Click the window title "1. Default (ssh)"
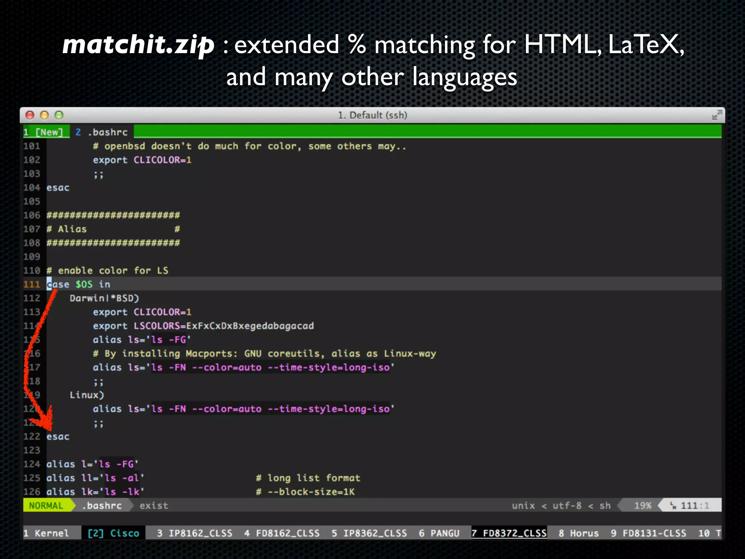This screenshot has width=745, height=559. click(372, 115)
